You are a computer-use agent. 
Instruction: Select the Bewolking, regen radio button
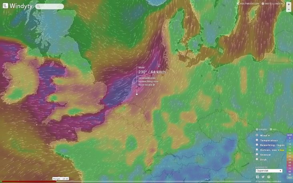(x=257, y=145)
